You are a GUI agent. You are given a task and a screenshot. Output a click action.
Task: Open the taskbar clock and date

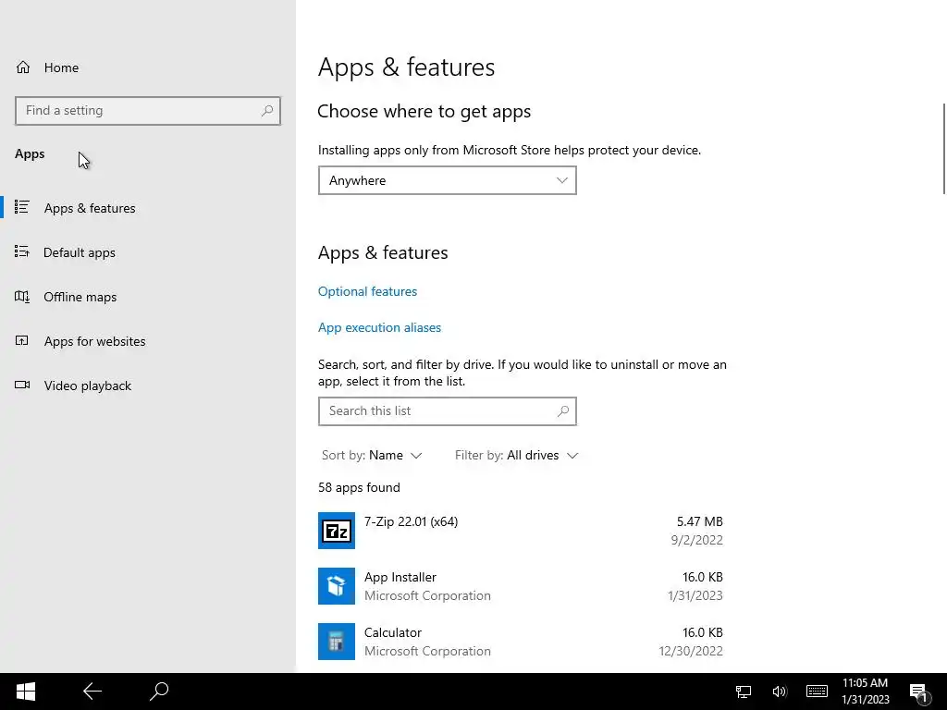(866, 692)
